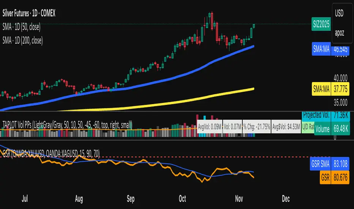354x209 pixels.
Task: Click the SIZ2025 symbol price label
Action: 321,24
